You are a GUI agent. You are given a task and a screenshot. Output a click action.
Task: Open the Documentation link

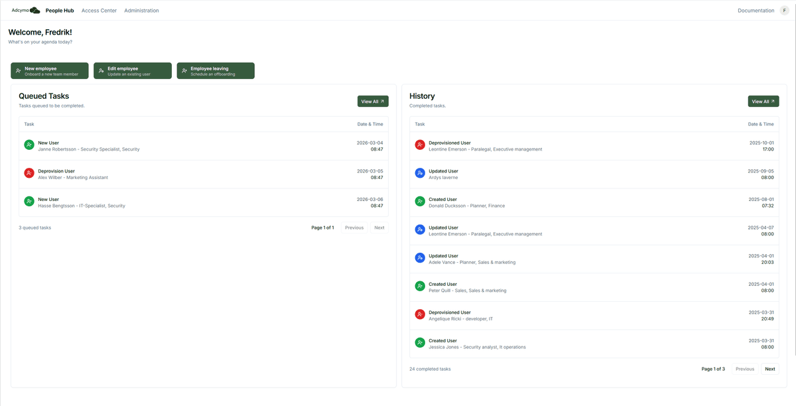756,10
